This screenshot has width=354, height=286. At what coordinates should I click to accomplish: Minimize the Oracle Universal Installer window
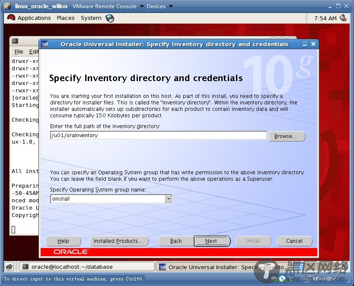(305, 44)
